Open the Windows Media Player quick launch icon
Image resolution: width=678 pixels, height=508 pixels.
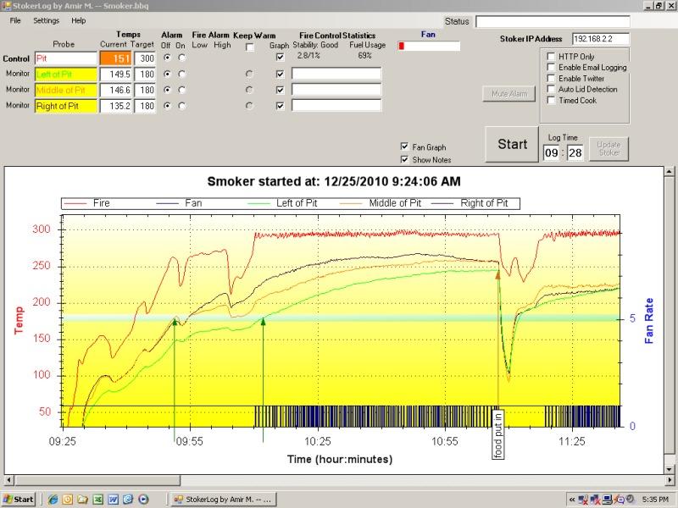click(143, 499)
